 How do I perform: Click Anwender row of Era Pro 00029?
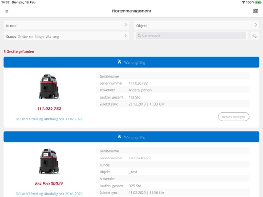click(x=172, y=179)
